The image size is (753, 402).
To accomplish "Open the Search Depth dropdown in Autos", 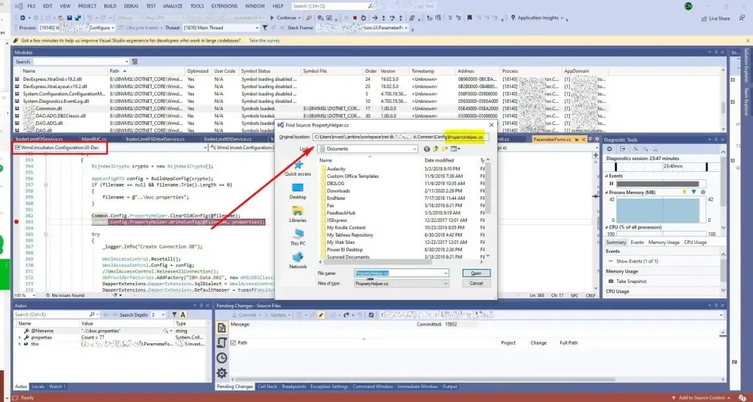I will [x=163, y=315].
